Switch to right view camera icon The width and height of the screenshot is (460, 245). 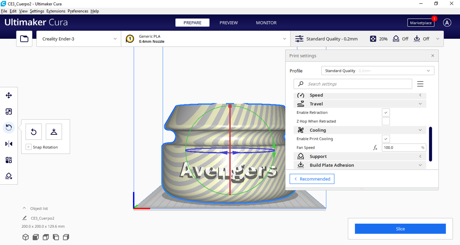click(x=66, y=237)
